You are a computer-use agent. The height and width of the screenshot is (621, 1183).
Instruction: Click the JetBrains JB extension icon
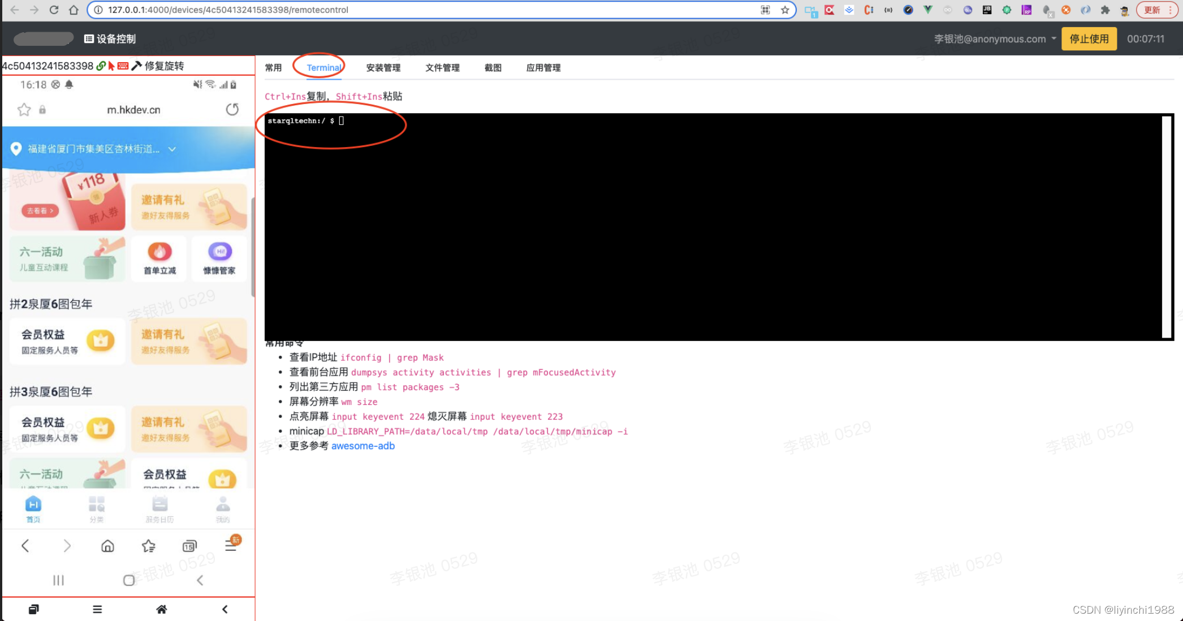[987, 10]
